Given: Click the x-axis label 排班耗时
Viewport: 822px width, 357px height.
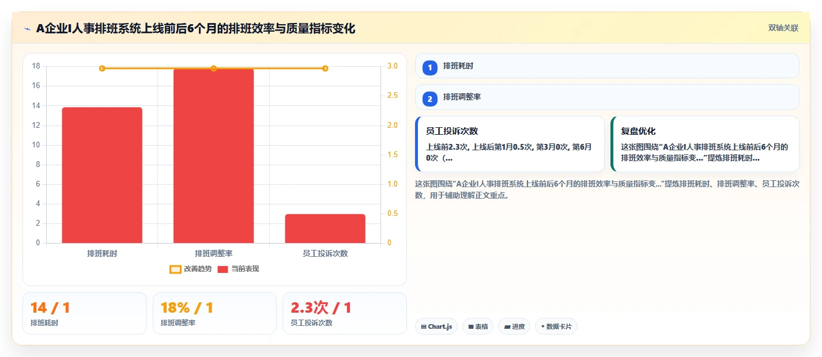Looking at the screenshot, I should tap(102, 253).
